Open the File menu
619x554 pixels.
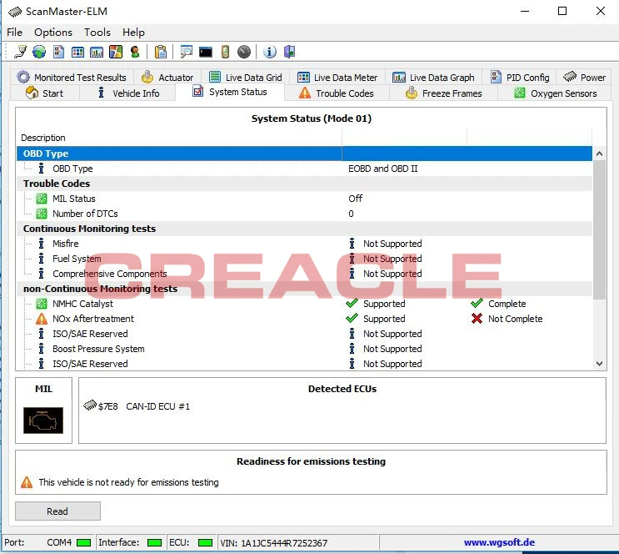click(15, 32)
